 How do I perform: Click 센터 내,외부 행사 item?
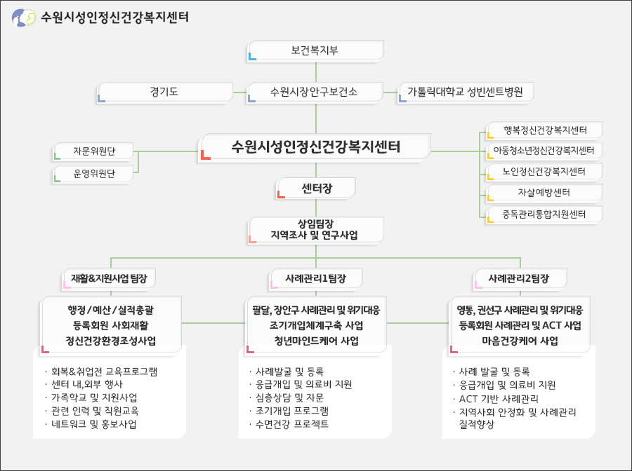pyautogui.click(x=86, y=385)
